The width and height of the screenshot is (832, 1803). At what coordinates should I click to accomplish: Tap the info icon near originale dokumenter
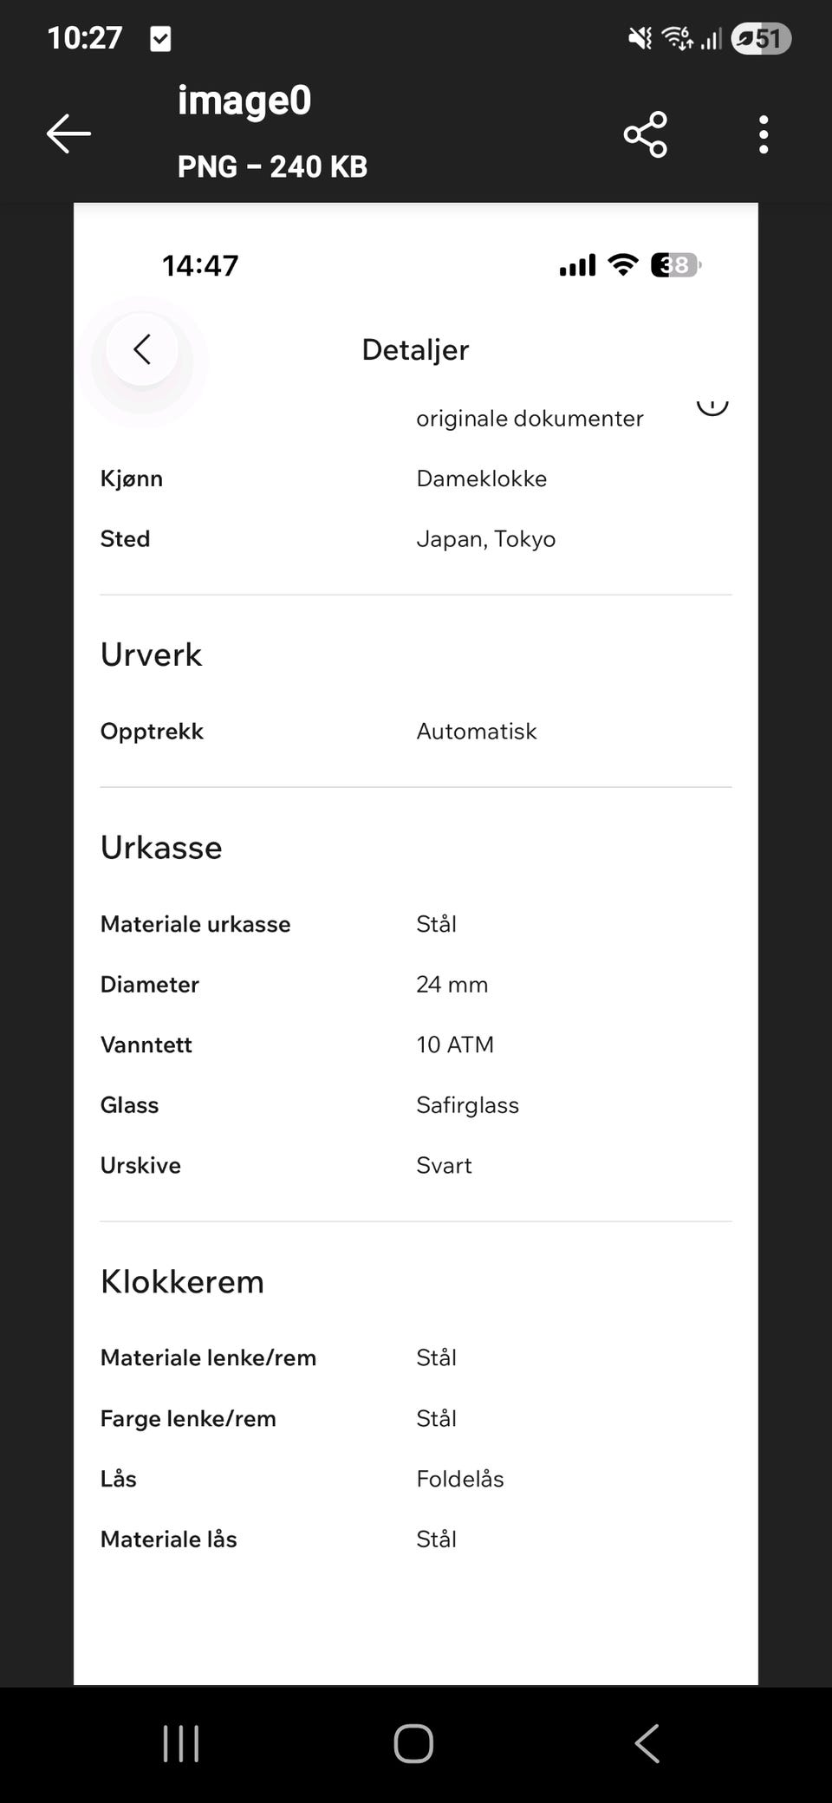(712, 404)
